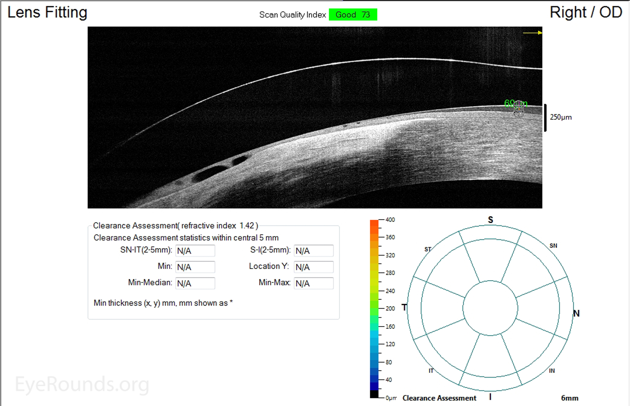Click the 'Scan Quality Index' label
630x406 pixels.
pyautogui.click(x=292, y=15)
